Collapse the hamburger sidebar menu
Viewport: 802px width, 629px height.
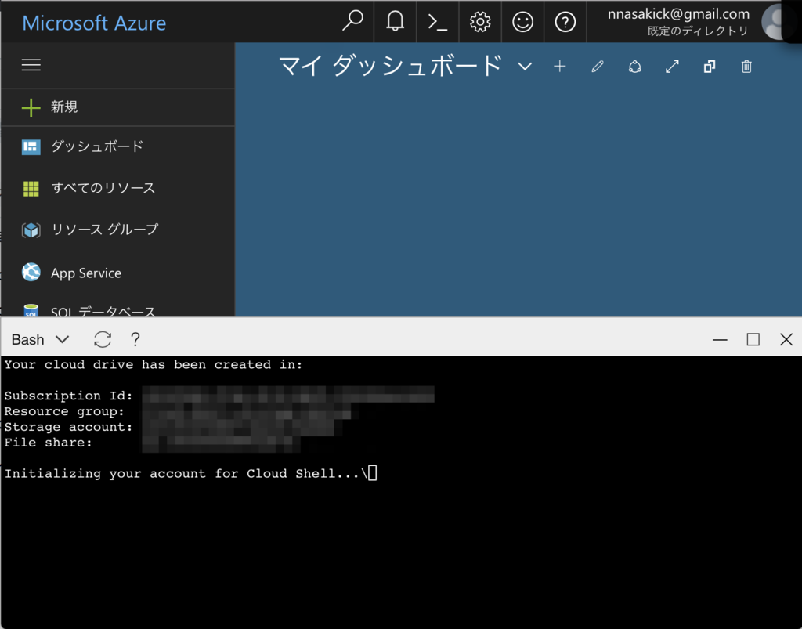[x=31, y=65]
